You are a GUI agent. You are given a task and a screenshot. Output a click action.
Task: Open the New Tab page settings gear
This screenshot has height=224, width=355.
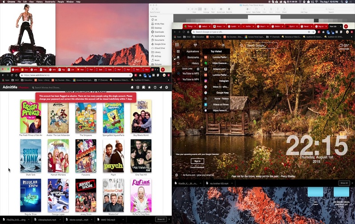tap(177, 175)
